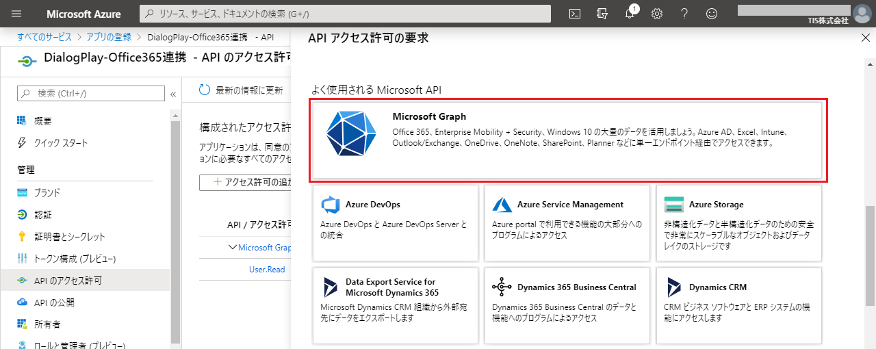
Task: Click the すべてのサービス breadcrumb link
Action: pos(44,36)
